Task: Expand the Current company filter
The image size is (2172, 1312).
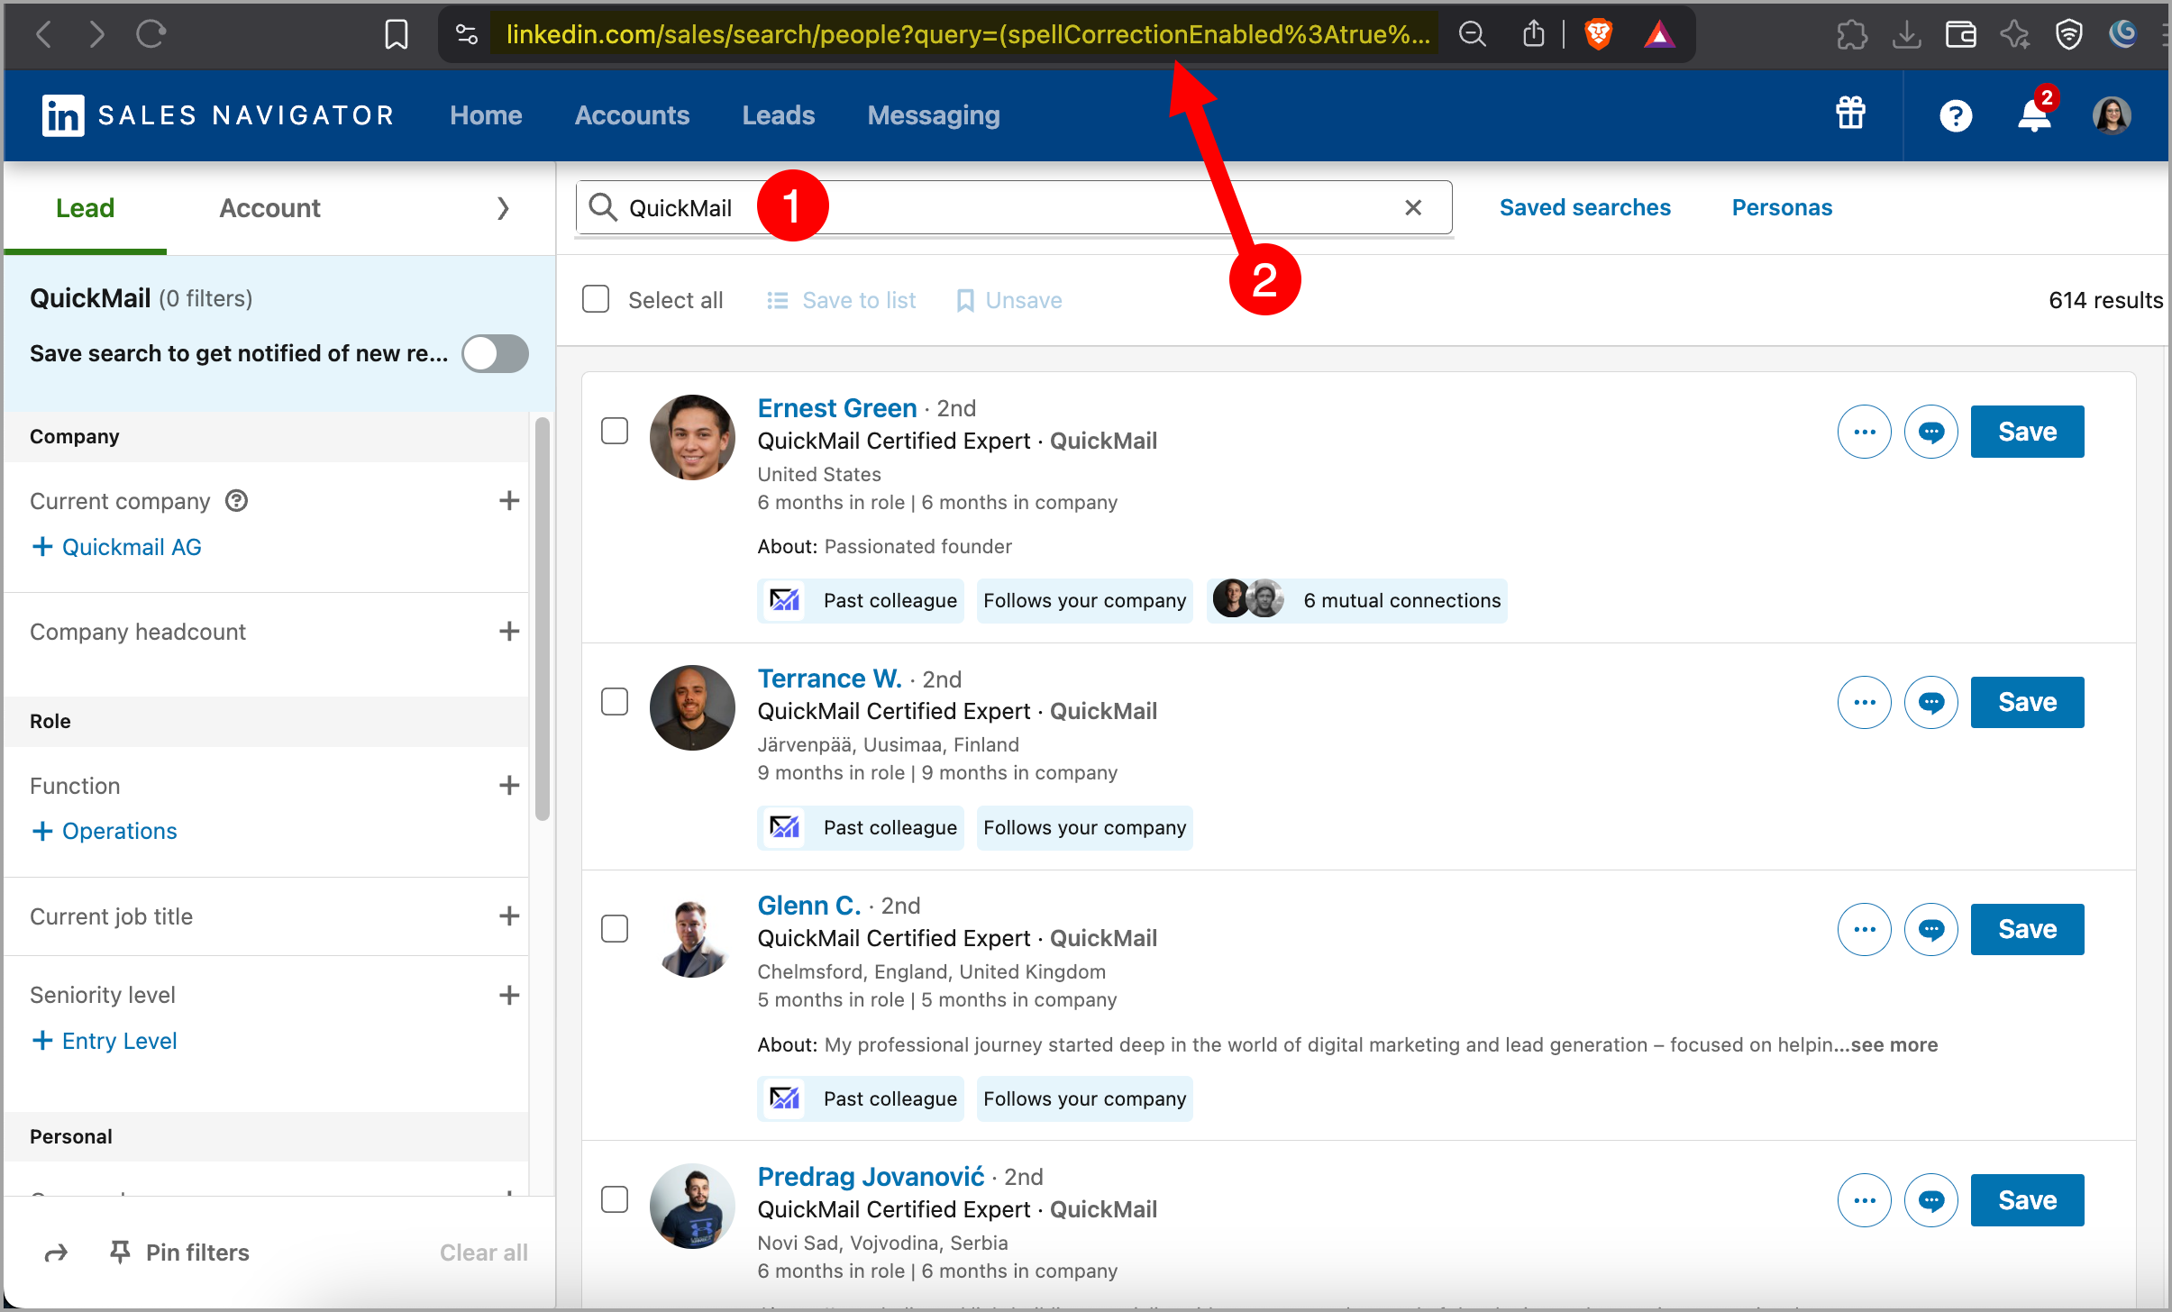Action: coord(509,500)
